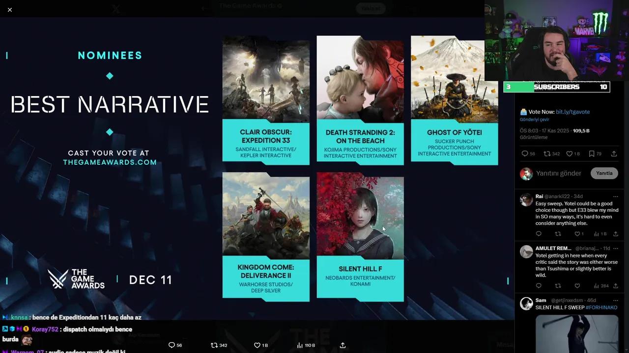The image size is (629, 353).
Task: Open more options on Sam's reply
Action: click(x=615, y=301)
